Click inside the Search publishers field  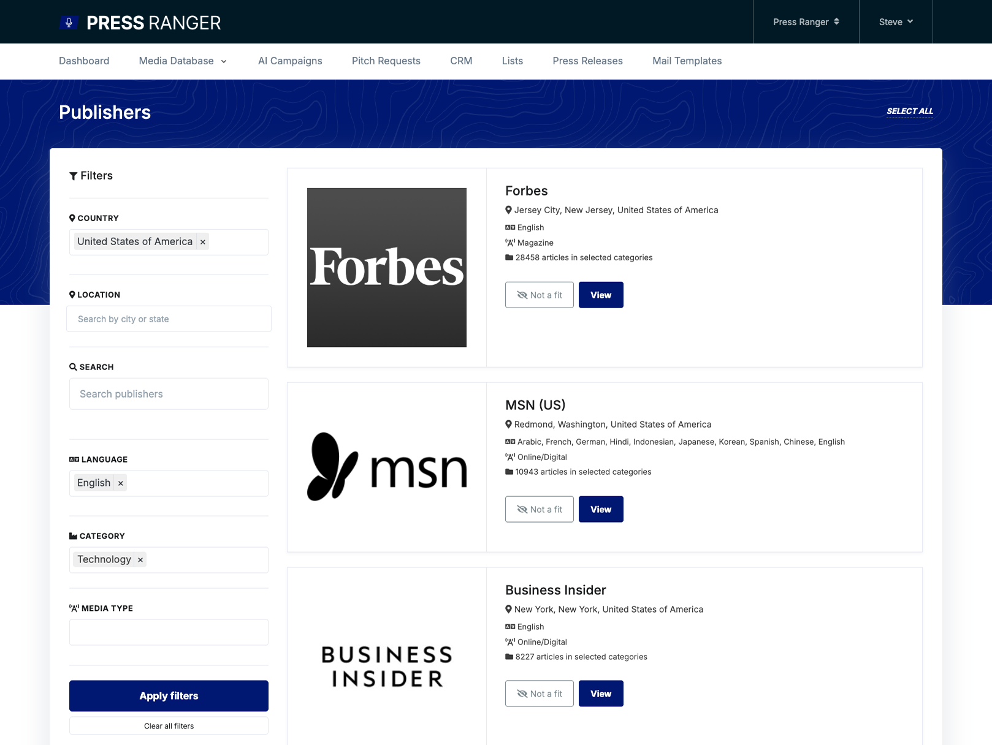(x=169, y=393)
